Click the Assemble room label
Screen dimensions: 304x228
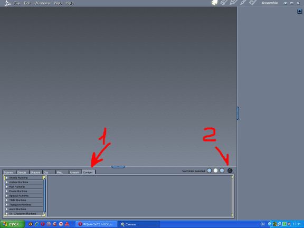270,3
